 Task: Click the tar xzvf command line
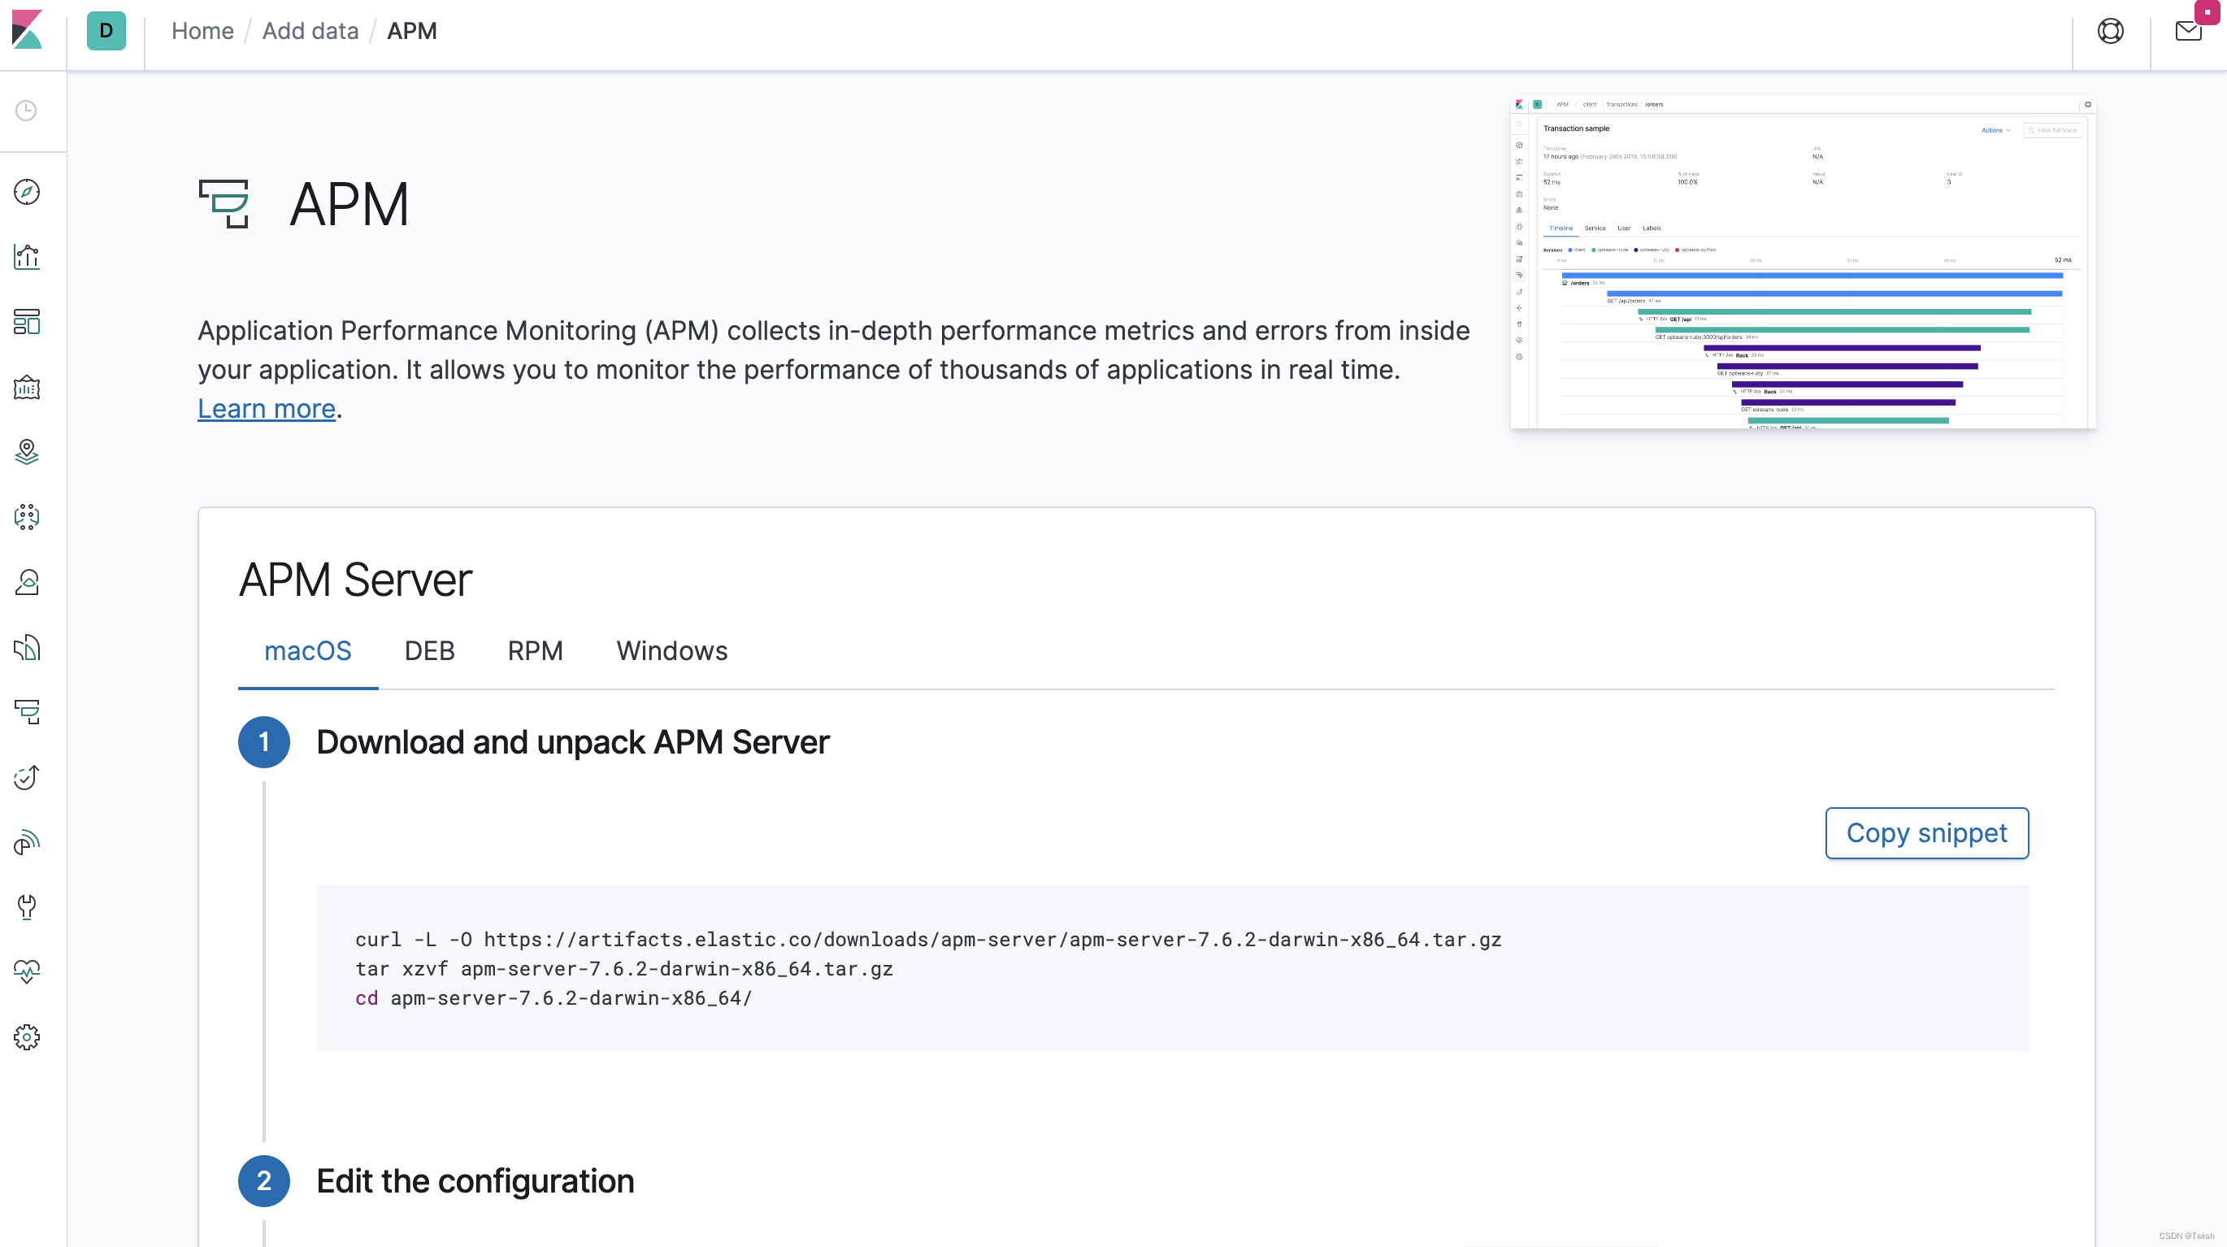624,968
